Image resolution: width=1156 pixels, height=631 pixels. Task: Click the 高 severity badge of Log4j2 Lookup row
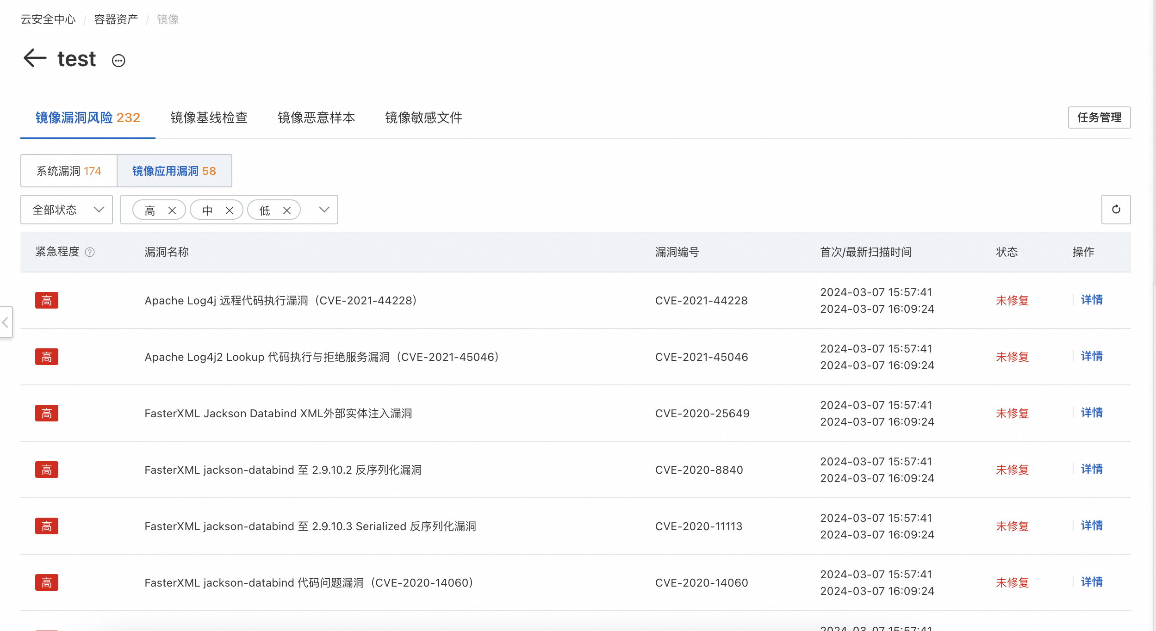(x=47, y=357)
